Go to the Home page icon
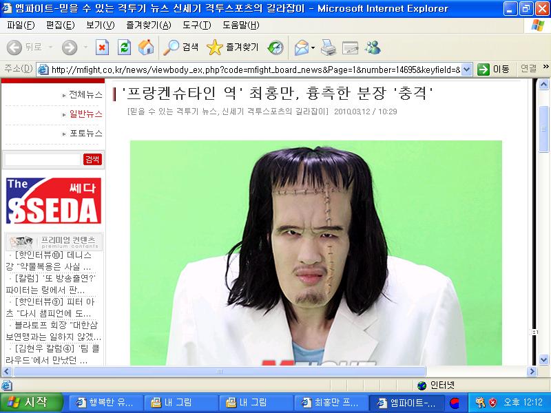551x413 pixels. coord(146,47)
